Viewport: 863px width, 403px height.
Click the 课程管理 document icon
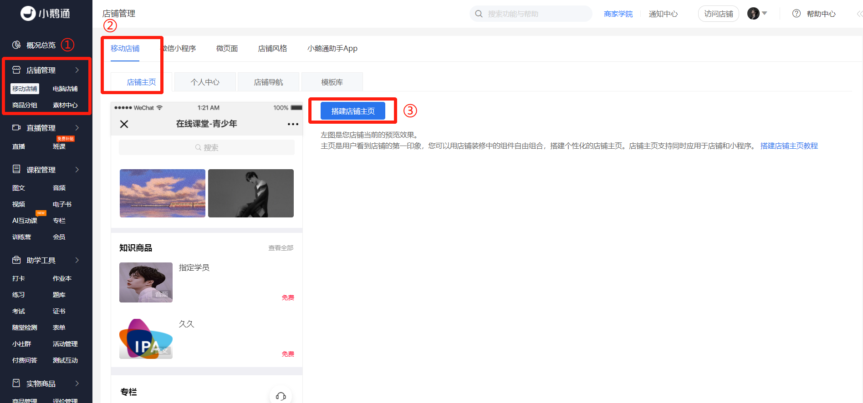[x=16, y=169]
